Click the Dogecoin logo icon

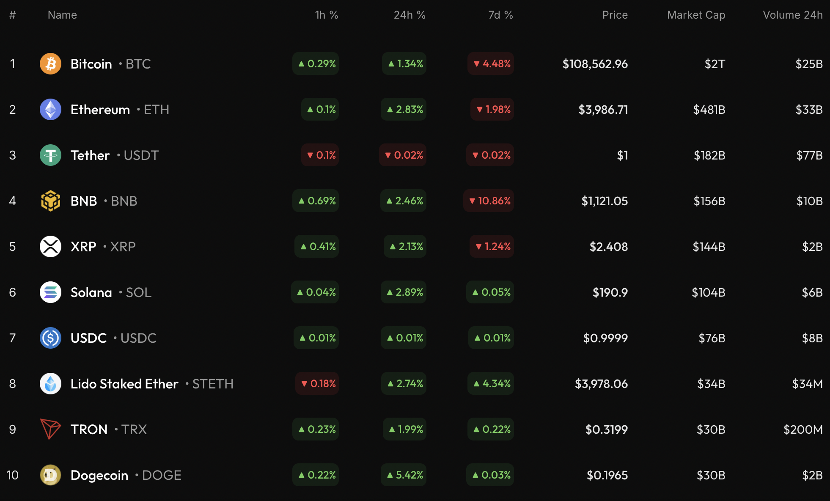pyautogui.click(x=50, y=475)
